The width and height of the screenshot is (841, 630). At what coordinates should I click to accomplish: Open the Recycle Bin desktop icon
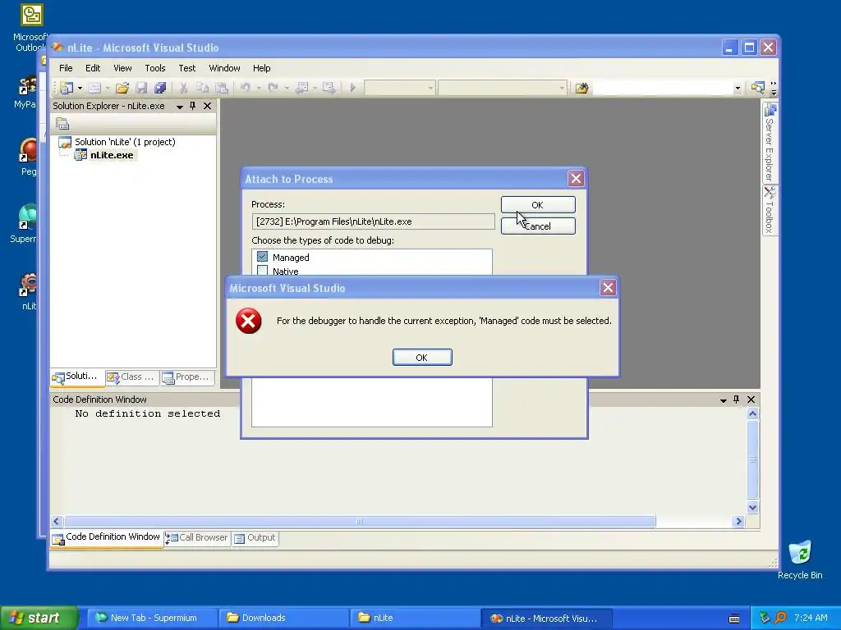coord(800,559)
